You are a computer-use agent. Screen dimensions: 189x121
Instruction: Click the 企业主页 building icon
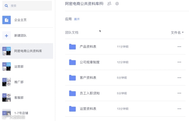(x=7, y=20)
